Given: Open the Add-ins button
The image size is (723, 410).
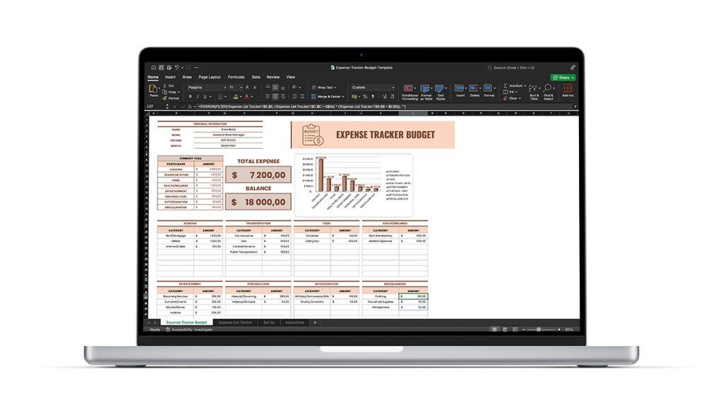Looking at the screenshot, I should coord(568,90).
